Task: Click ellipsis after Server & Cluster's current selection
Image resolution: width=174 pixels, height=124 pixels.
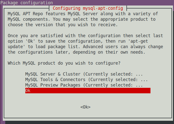Action: (139, 74)
